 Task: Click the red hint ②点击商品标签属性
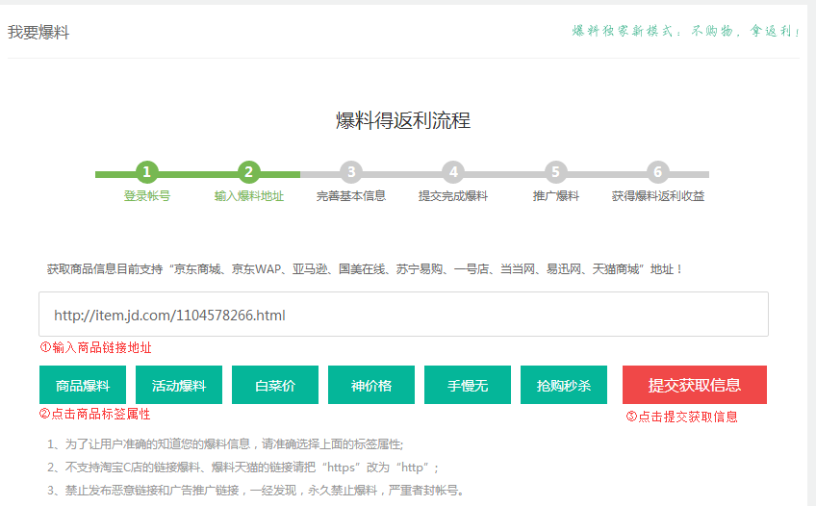coord(94,414)
